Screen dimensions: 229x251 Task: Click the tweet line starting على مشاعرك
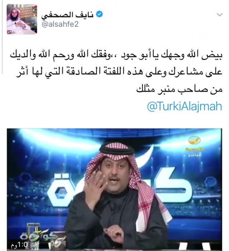coord(119,72)
